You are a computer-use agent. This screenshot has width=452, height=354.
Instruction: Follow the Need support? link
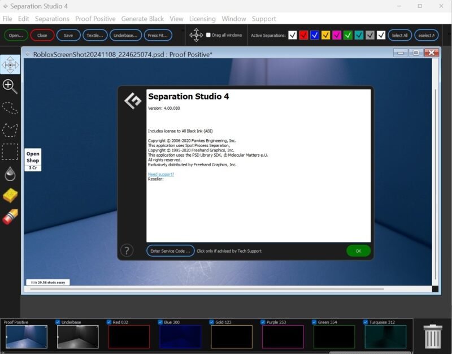161,174
